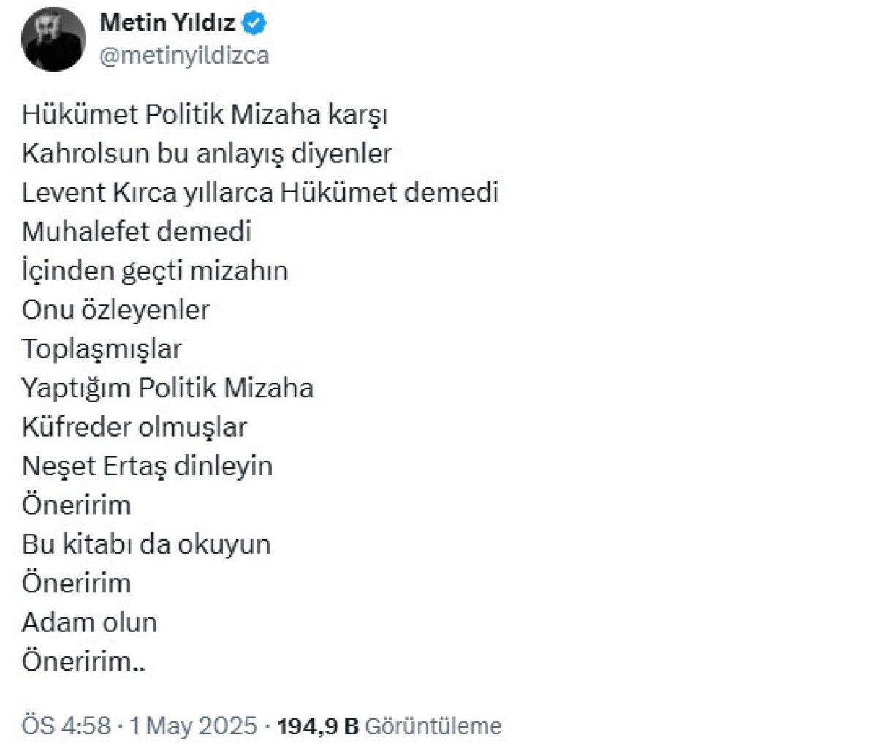Click the word 'Toplaşmışlar'
Viewport: 877px width, 749px height.
102,349
